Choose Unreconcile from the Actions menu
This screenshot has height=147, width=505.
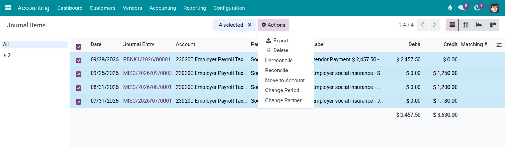[285, 61]
